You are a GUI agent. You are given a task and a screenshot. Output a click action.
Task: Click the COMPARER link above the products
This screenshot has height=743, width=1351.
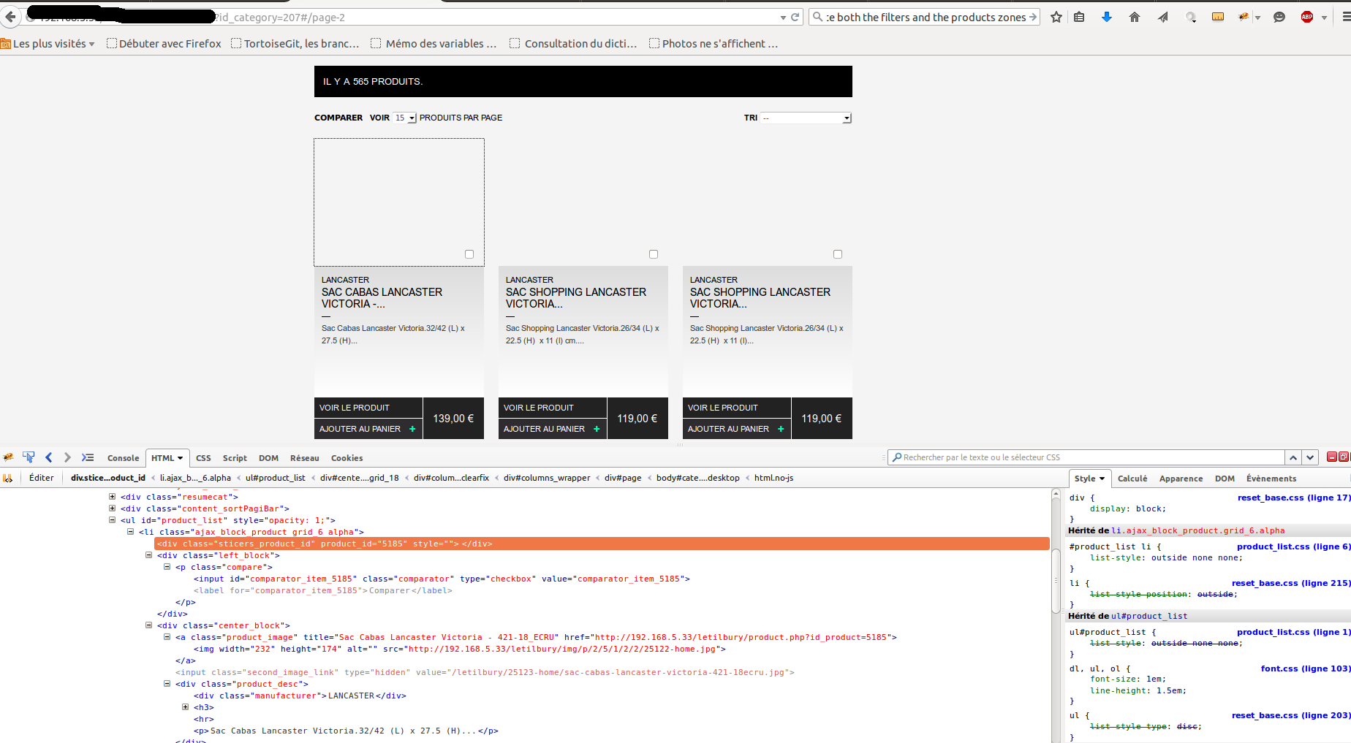coord(338,118)
